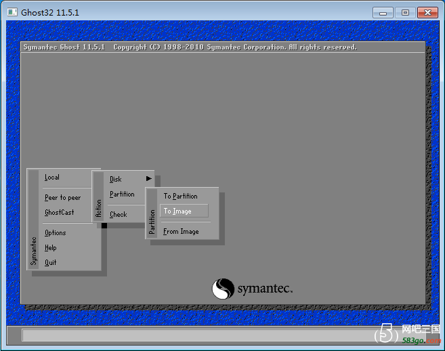Open the Disk submenu
The image size is (445, 351).
pyautogui.click(x=116, y=179)
